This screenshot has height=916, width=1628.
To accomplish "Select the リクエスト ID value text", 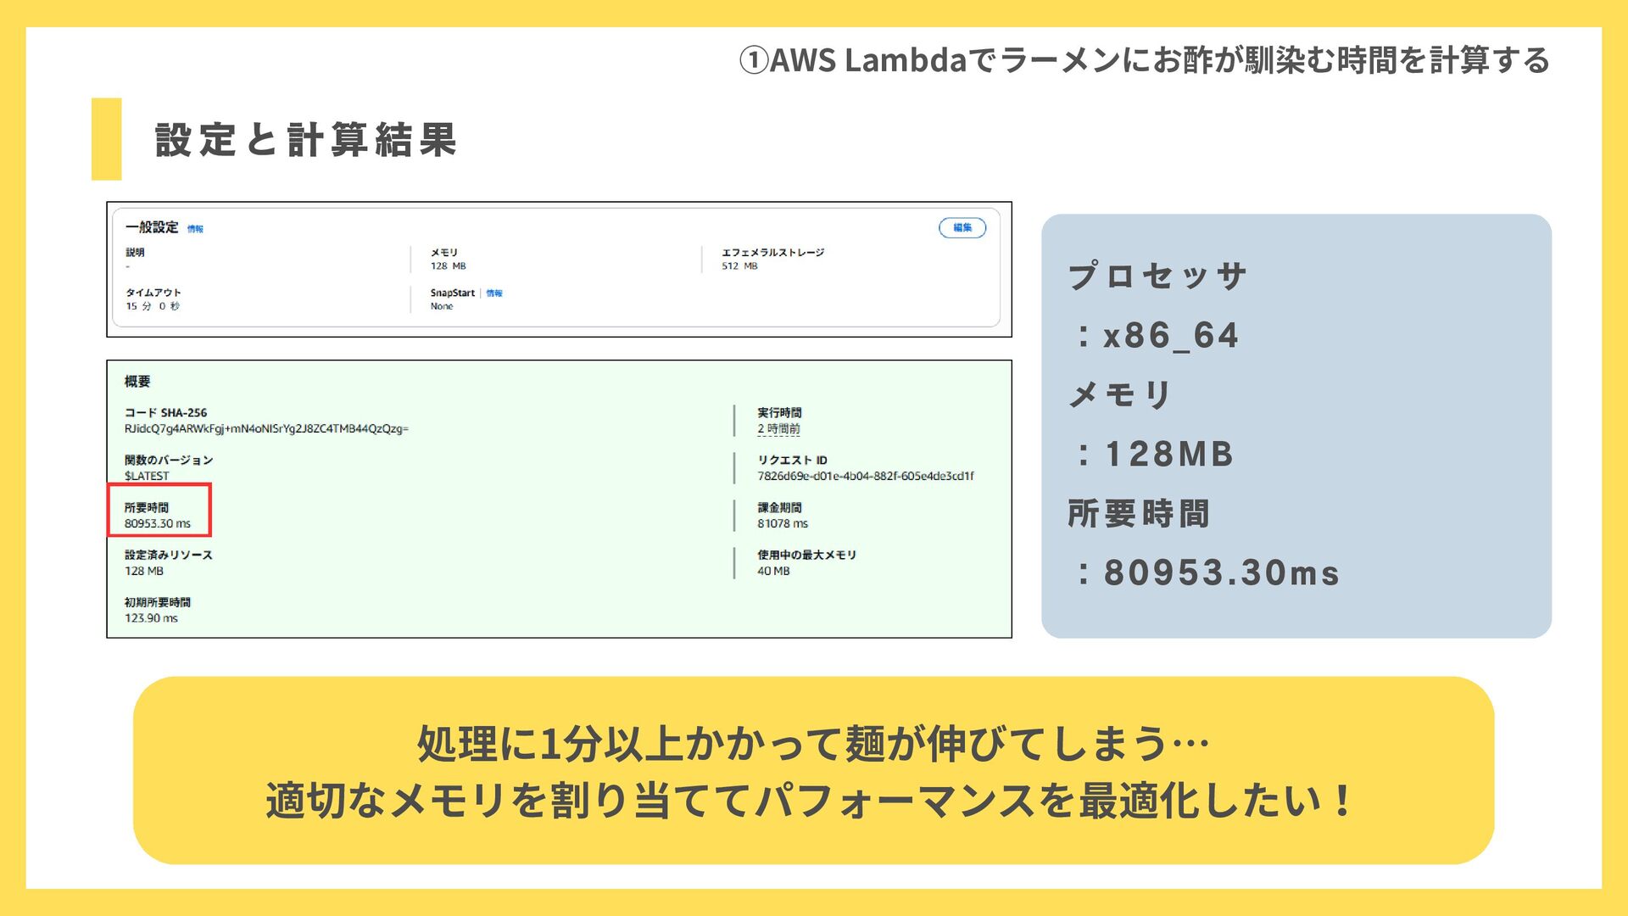I will click(865, 477).
